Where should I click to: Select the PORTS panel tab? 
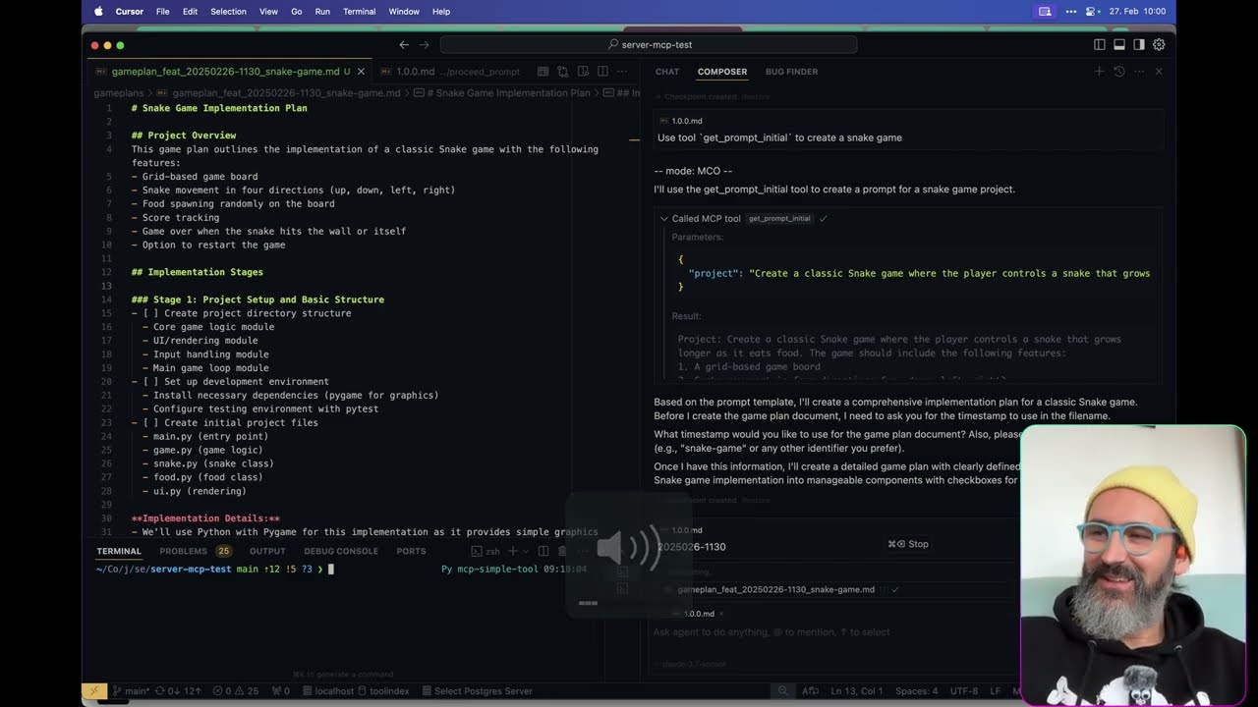click(411, 552)
